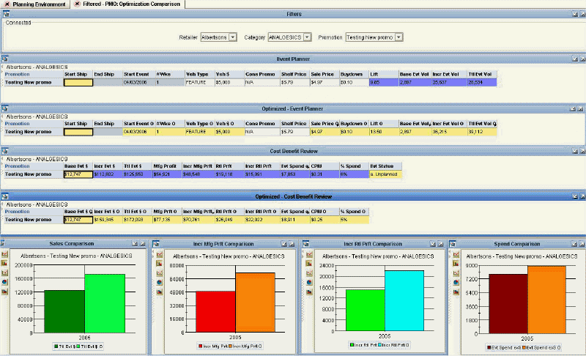
Task: Click the dark red Evt Spend legend swatch
Action: (x=489, y=347)
